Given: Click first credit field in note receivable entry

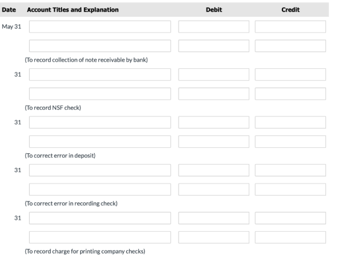Looking at the screenshot, I should tap(290, 27).
